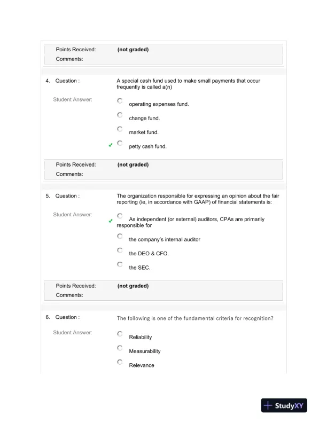The width and height of the screenshot is (327, 423).
Task: Pick the 'petty cash fund' answer
Action: 120,143
